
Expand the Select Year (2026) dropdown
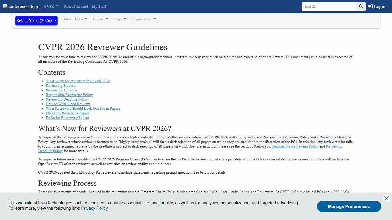pyautogui.click(x=36, y=21)
